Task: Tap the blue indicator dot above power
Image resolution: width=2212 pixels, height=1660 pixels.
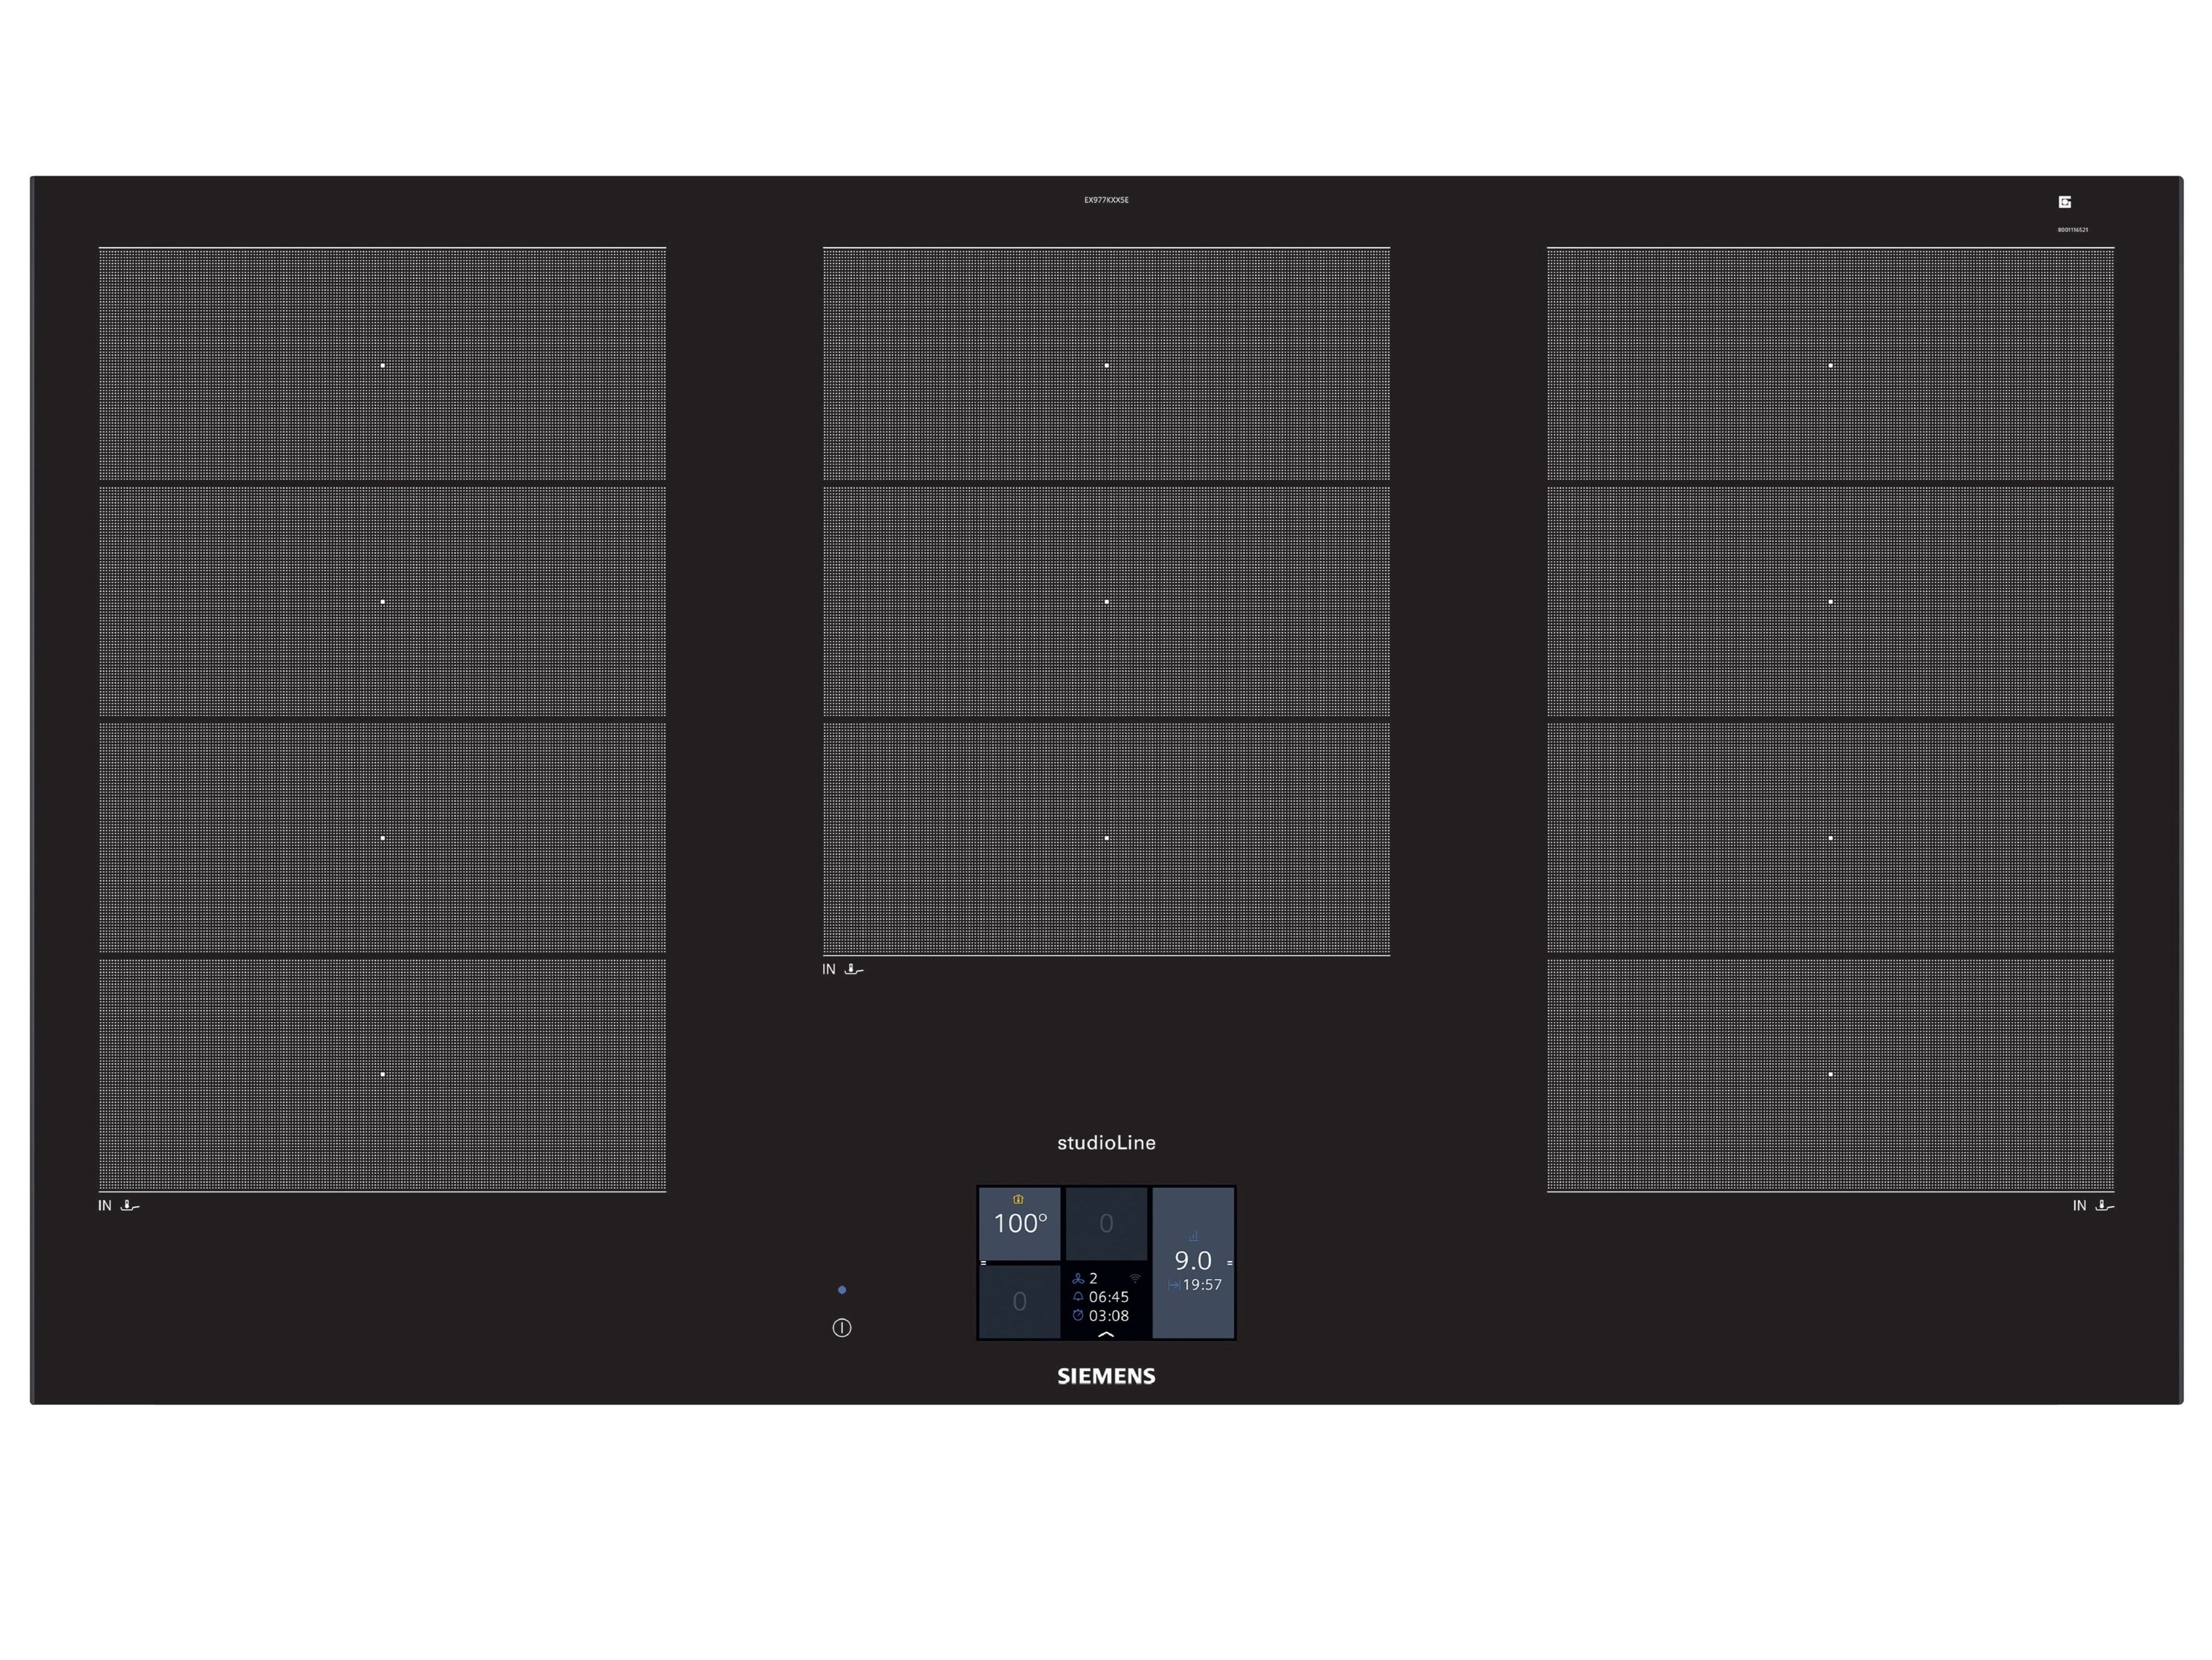Action: [842, 1290]
